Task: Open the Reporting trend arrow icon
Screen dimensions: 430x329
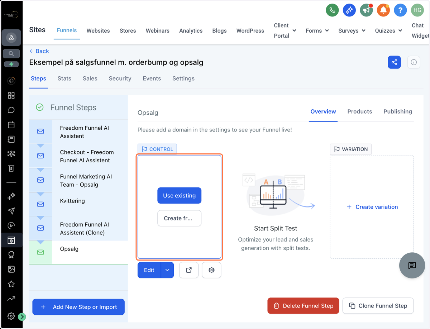Action: 11,299
